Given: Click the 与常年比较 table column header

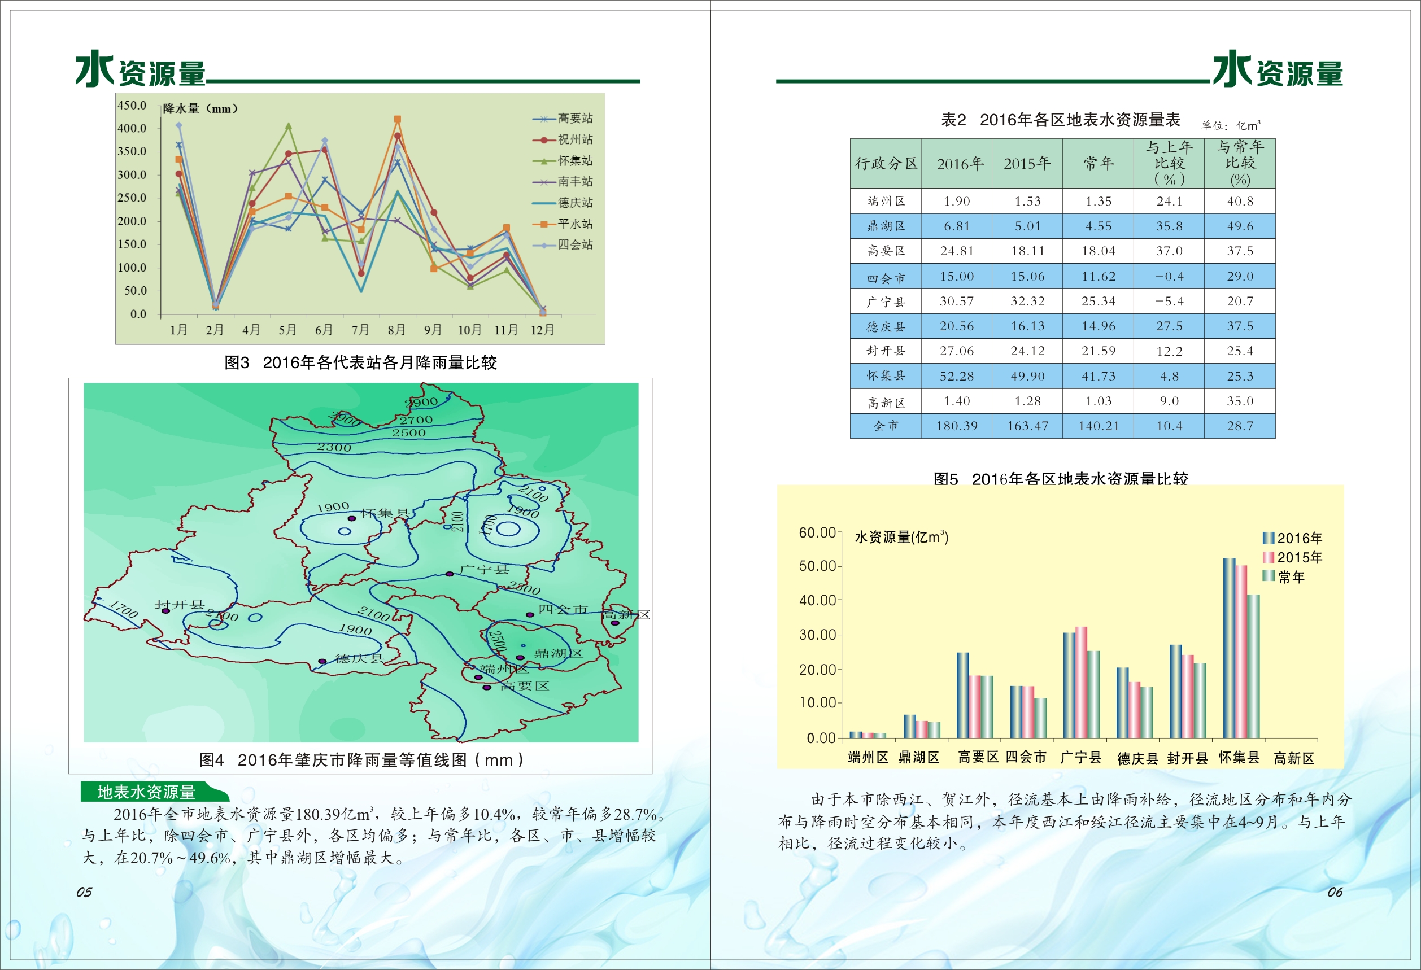Looking at the screenshot, I should pyautogui.click(x=1240, y=163).
